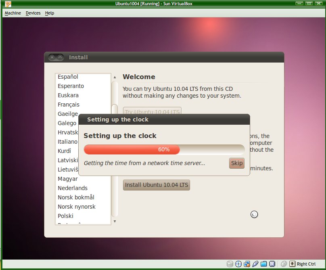Click the language list scroll up arrow
This screenshot has width=326, height=270.
point(115,77)
